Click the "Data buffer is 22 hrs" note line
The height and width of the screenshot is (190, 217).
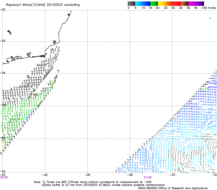[103, 185]
